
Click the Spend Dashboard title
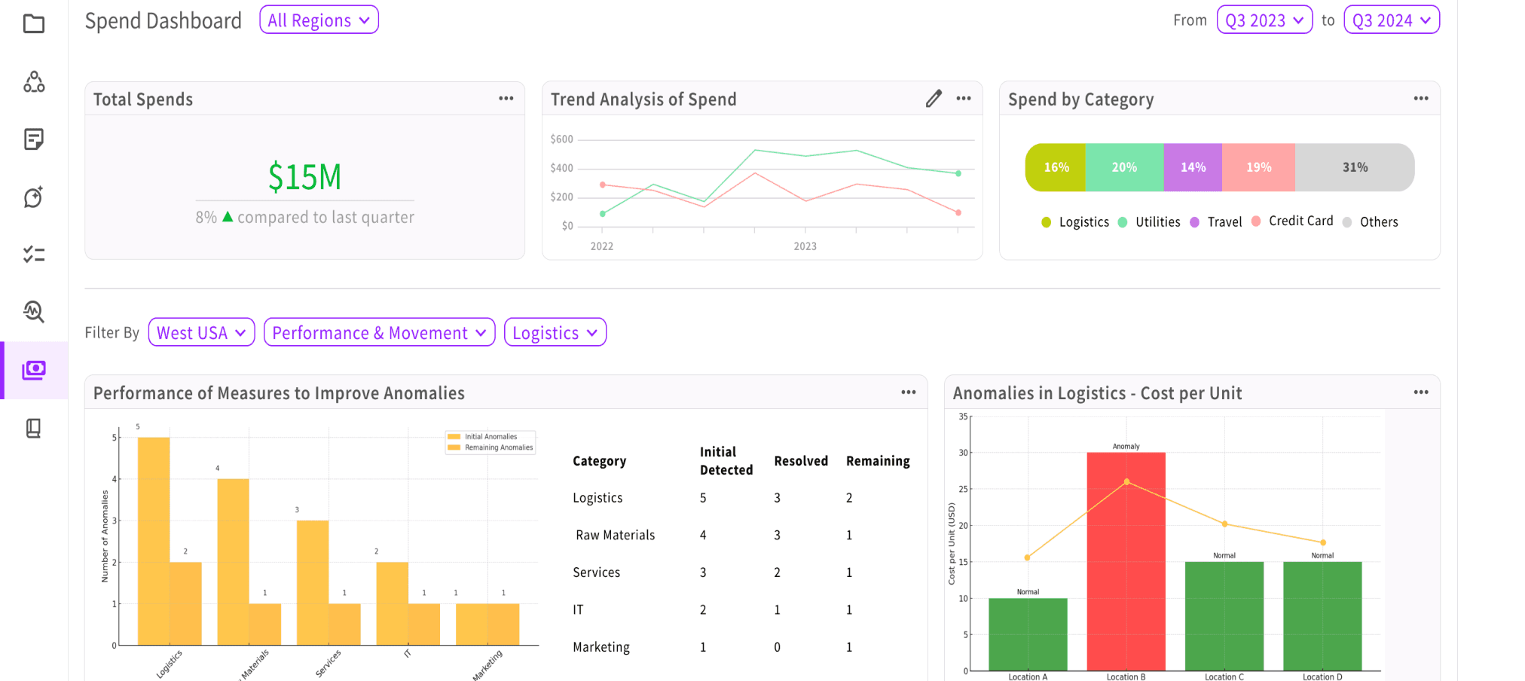[x=164, y=20]
